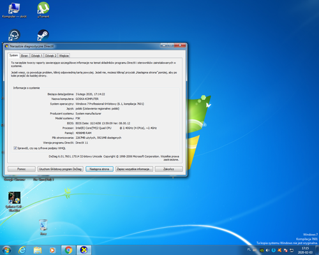Click the The Sims(TM) 3 desktop label

pyautogui.click(x=43, y=180)
